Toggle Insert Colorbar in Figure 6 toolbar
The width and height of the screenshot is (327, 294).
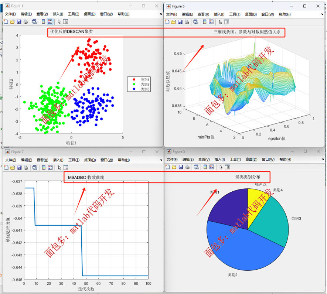click(205, 22)
